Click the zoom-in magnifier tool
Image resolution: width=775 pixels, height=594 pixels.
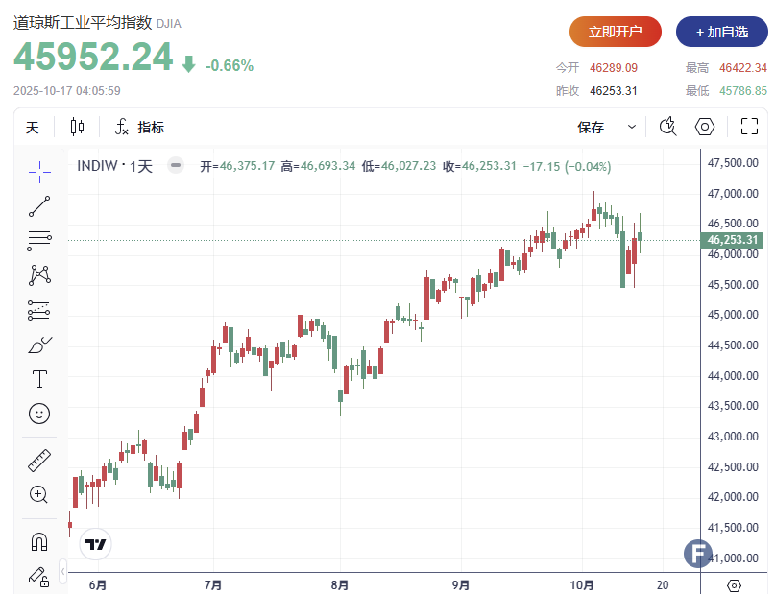(x=39, y=494)
